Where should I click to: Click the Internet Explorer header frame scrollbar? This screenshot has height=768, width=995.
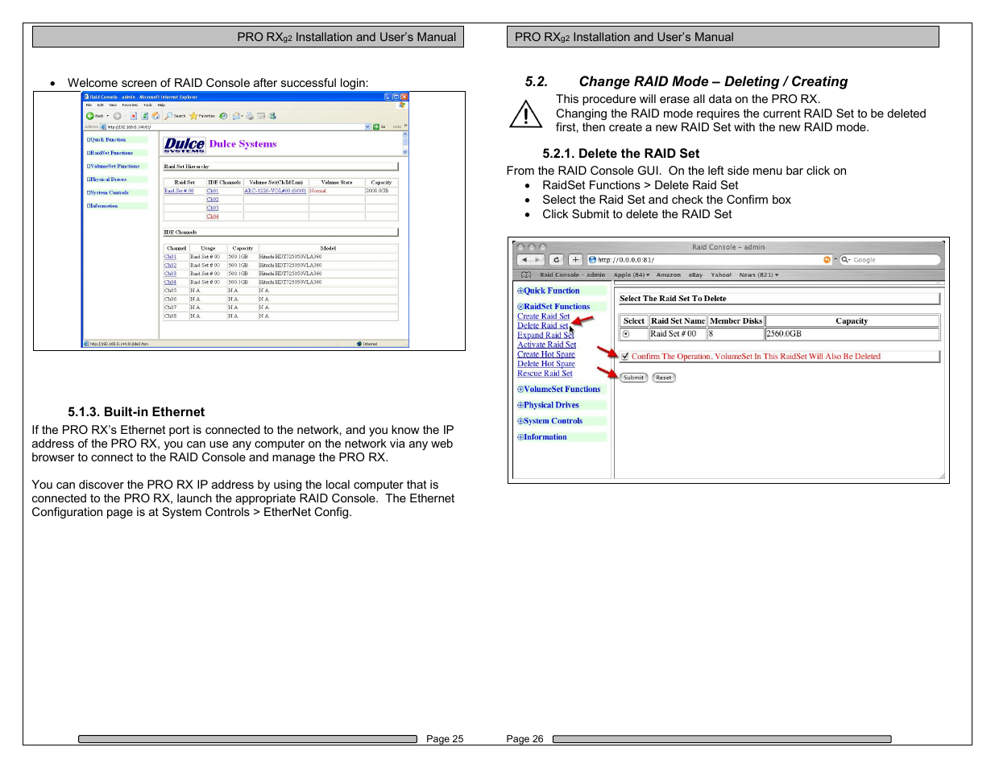coord(405,144)
